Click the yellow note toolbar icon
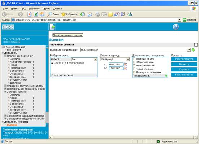Viewport: 199px width, 144px height. [x=111, y=14]
